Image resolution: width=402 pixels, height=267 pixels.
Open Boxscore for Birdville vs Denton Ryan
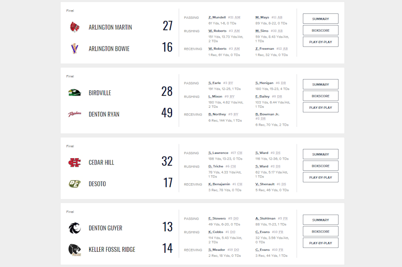(x=320, y=96)
